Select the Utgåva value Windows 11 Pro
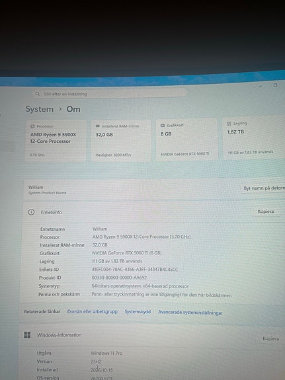The width and height of the screenshot is (285, 380). click(x=106, y=353)
